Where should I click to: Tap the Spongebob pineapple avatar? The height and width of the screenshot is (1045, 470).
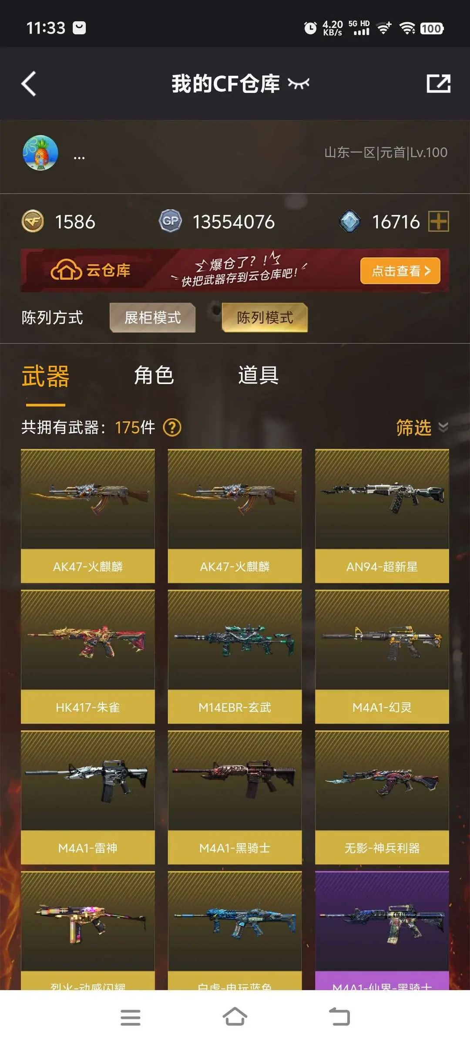(40, 153)
